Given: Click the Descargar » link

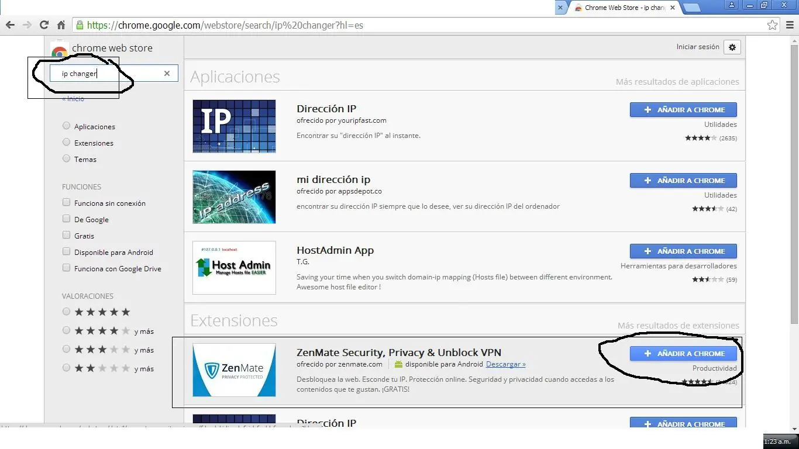Looking at the screenshot, I should click(x=506, y=364).
